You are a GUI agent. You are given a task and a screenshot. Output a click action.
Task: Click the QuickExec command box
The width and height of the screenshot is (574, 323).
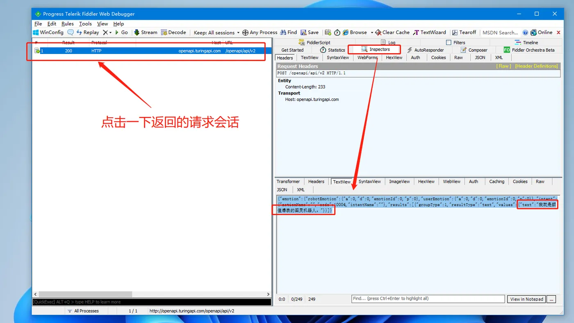pyautogui.click(x=152, y=302)
